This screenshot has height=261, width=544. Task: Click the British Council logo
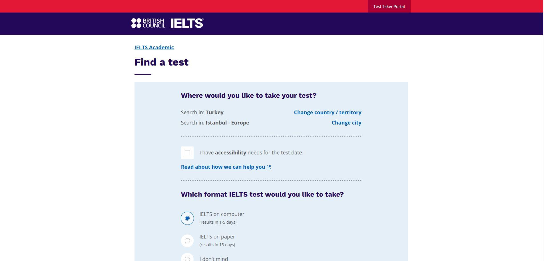pos(148,23)
